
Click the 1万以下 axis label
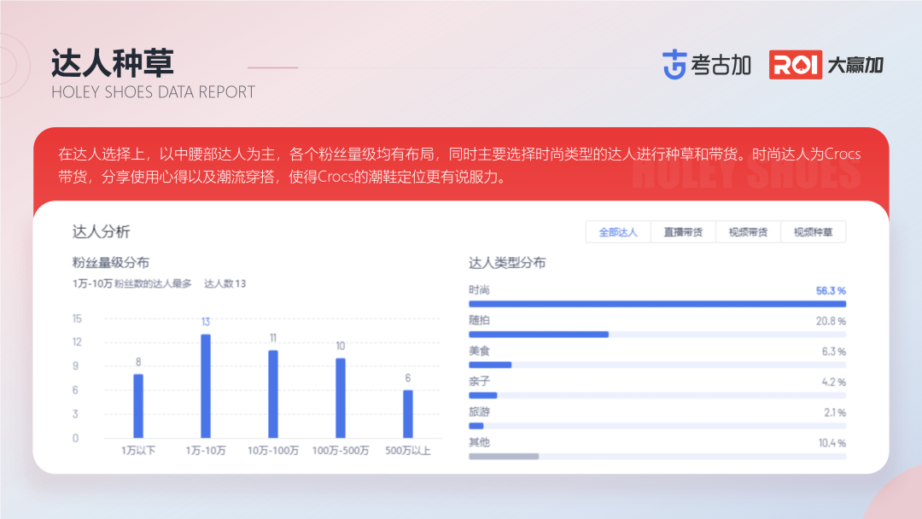[138, 451]
